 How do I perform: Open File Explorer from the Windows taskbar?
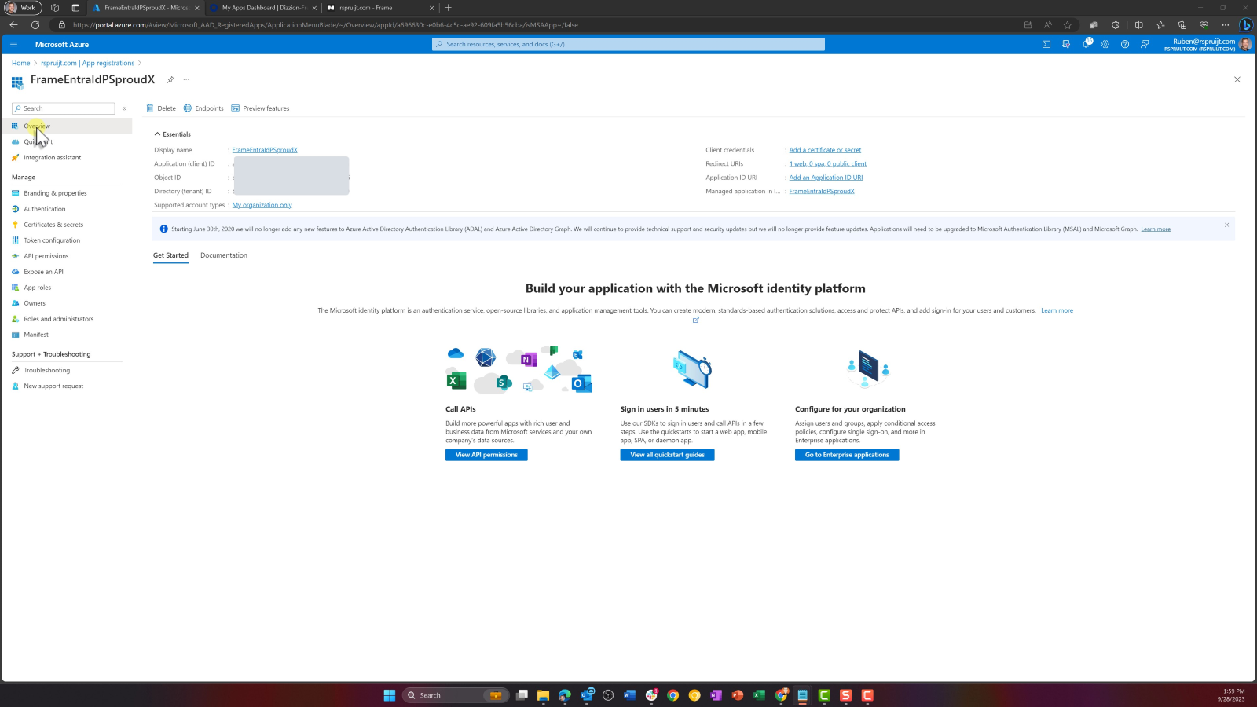tap(543, 695)
